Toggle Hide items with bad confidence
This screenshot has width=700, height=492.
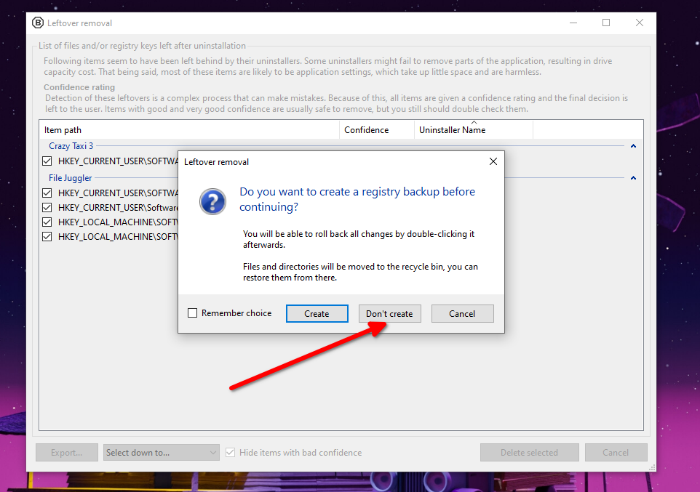pos(231,452)
